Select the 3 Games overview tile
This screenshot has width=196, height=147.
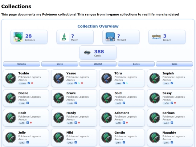point(167,37)
